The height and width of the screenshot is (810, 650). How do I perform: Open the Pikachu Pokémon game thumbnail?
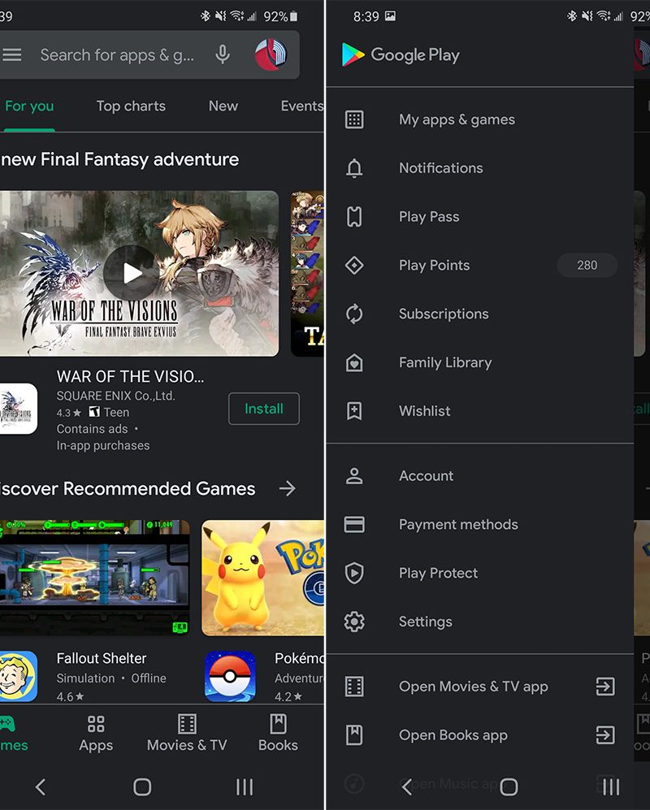coord(262,578)
